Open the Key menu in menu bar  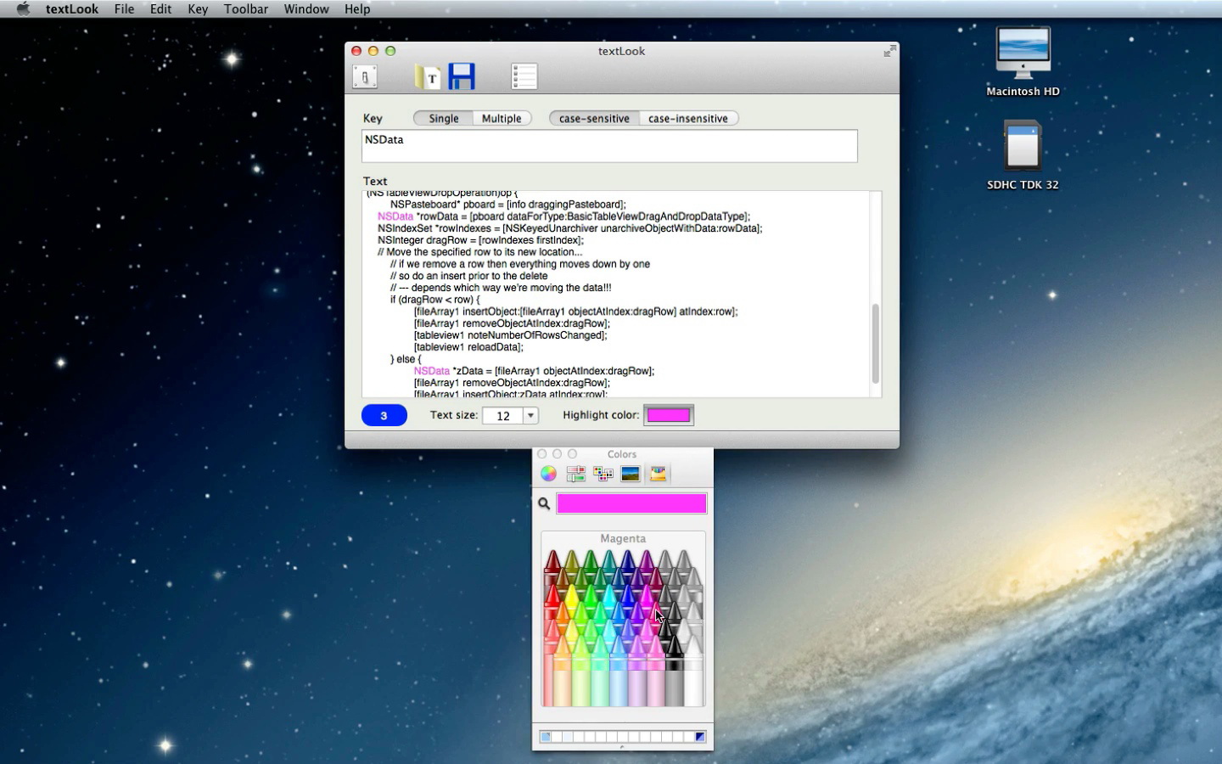point(198,8)
